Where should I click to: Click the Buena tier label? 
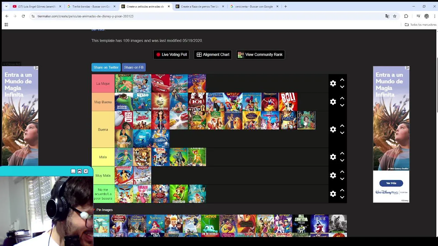click(x=103, y=129)
